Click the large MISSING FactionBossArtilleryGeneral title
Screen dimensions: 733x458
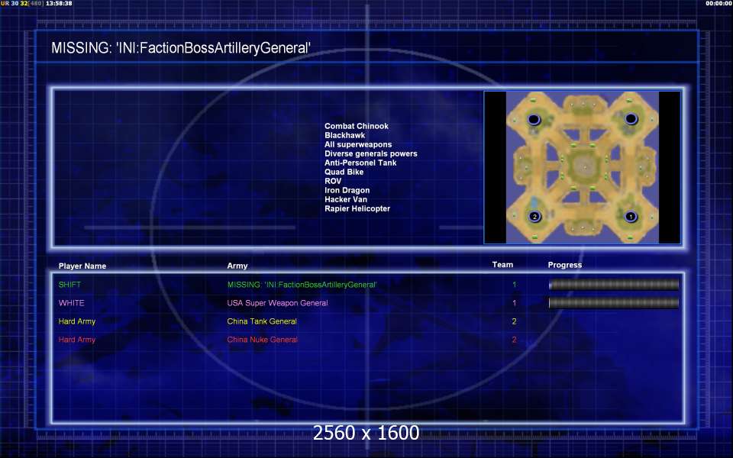click(181, 47)
